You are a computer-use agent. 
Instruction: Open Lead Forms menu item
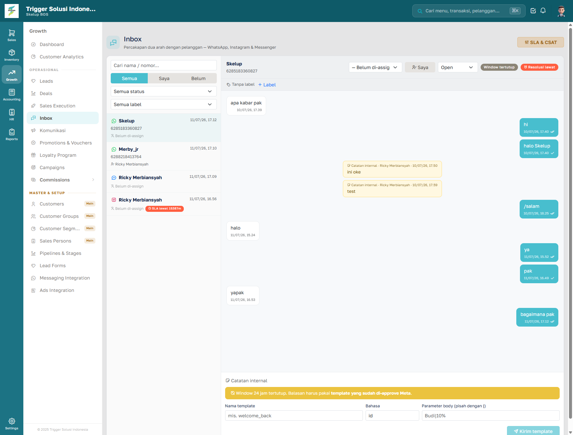click(x=63, y=266)
